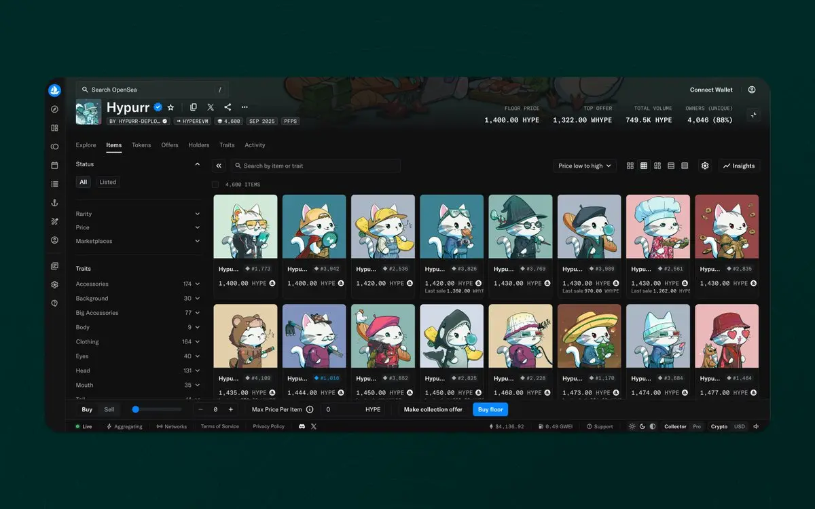The image size is (815, 509).
Task: Enable dark theme moon icon
Action: 642,426
